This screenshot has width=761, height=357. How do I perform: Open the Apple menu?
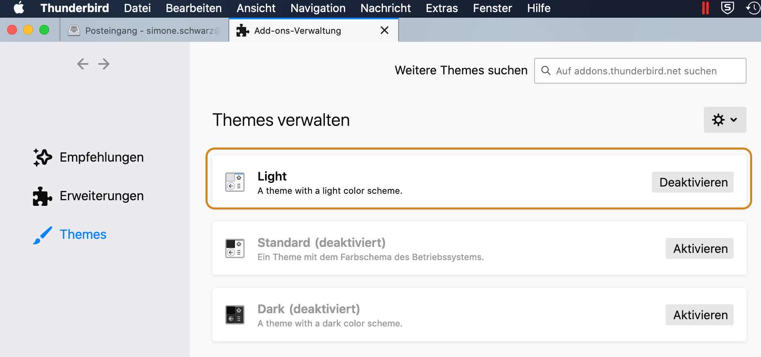click(x=19, y=8)
